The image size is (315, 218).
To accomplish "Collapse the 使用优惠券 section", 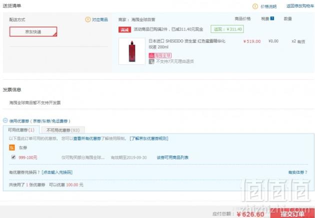I will 5,120.
